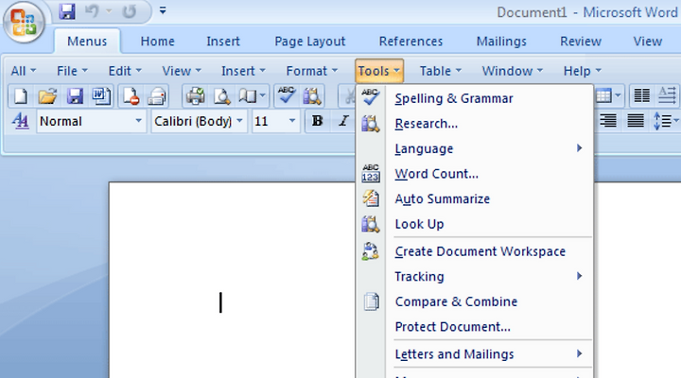
Task: Choose Spelling & Grammar in Tools menu
Action: 475,98
